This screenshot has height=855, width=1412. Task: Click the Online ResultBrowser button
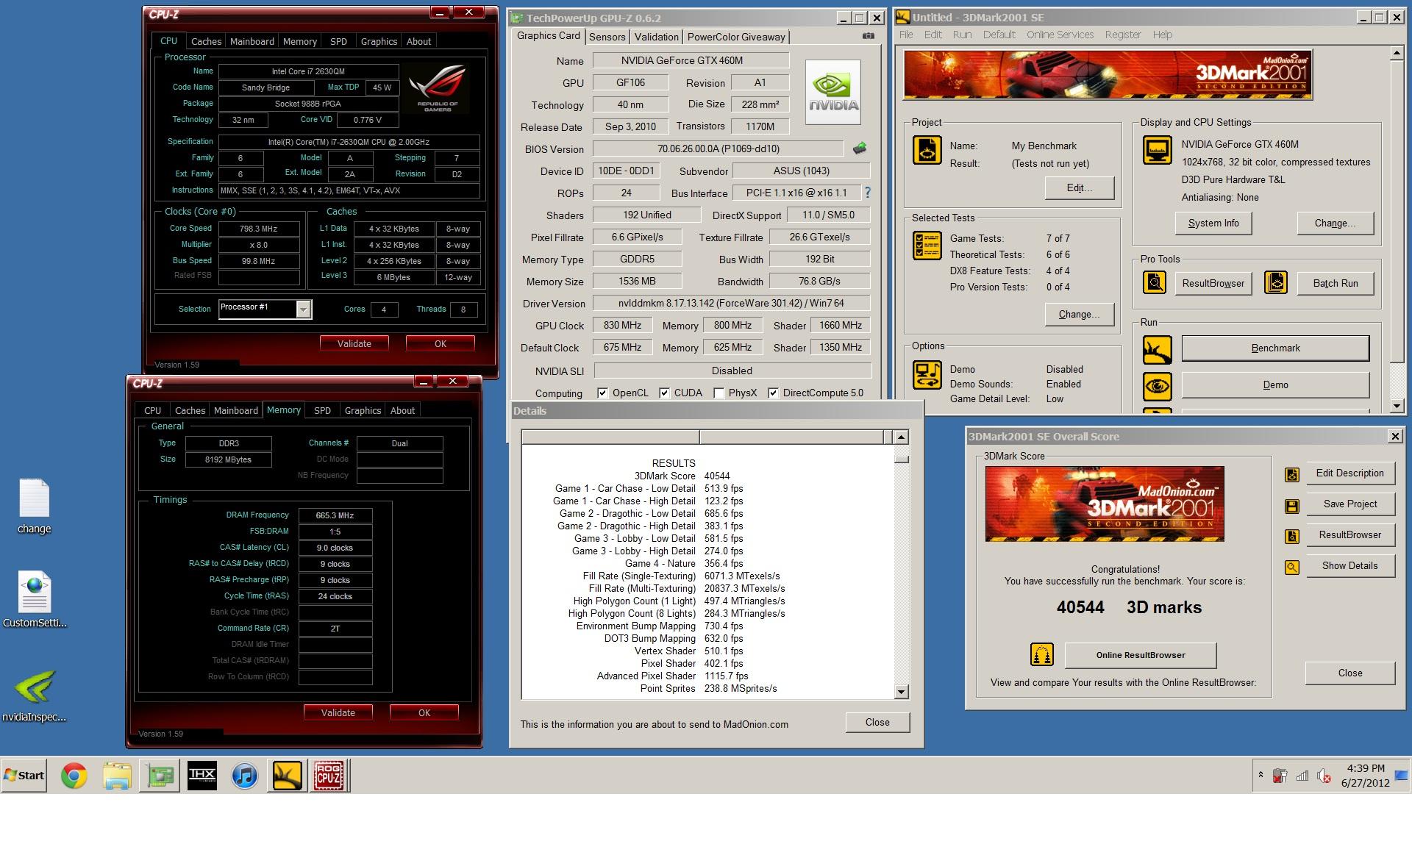(x=1141, y=655)
